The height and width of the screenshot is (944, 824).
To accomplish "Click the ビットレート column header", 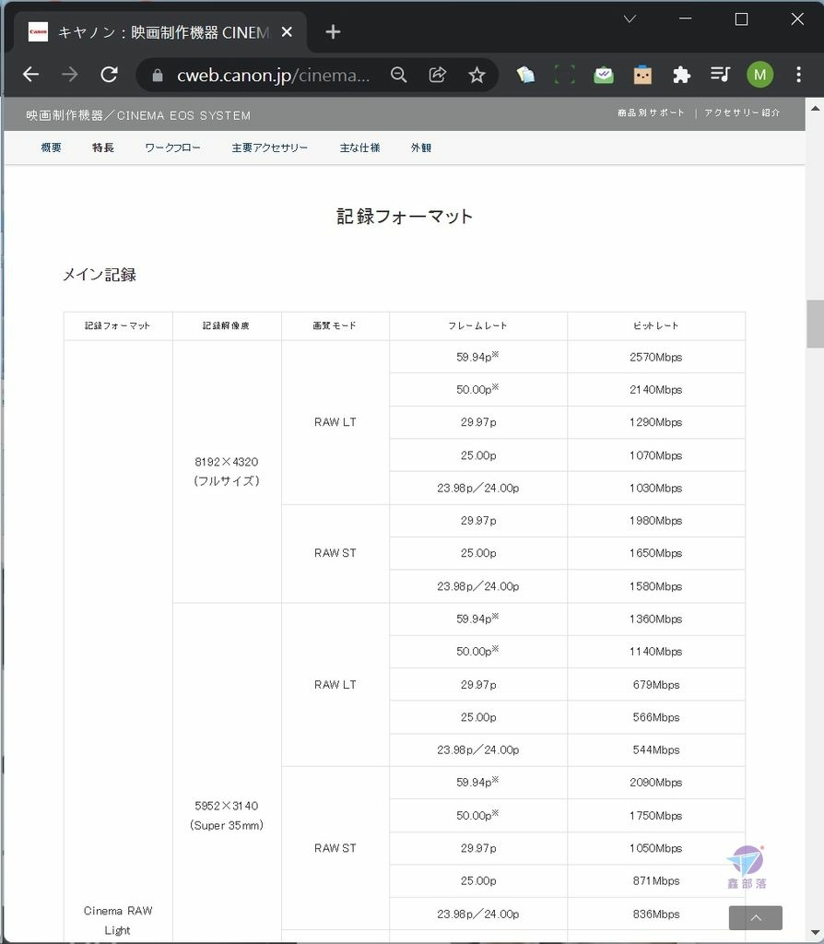I will 656,325.
